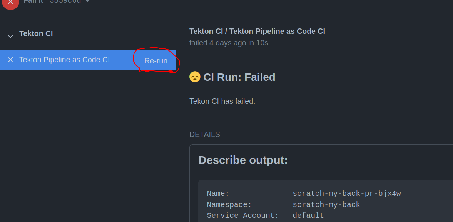The image size is (453, 222).
Task: Click the 'Describe output:' heading
Action: (x=243, y=160)
